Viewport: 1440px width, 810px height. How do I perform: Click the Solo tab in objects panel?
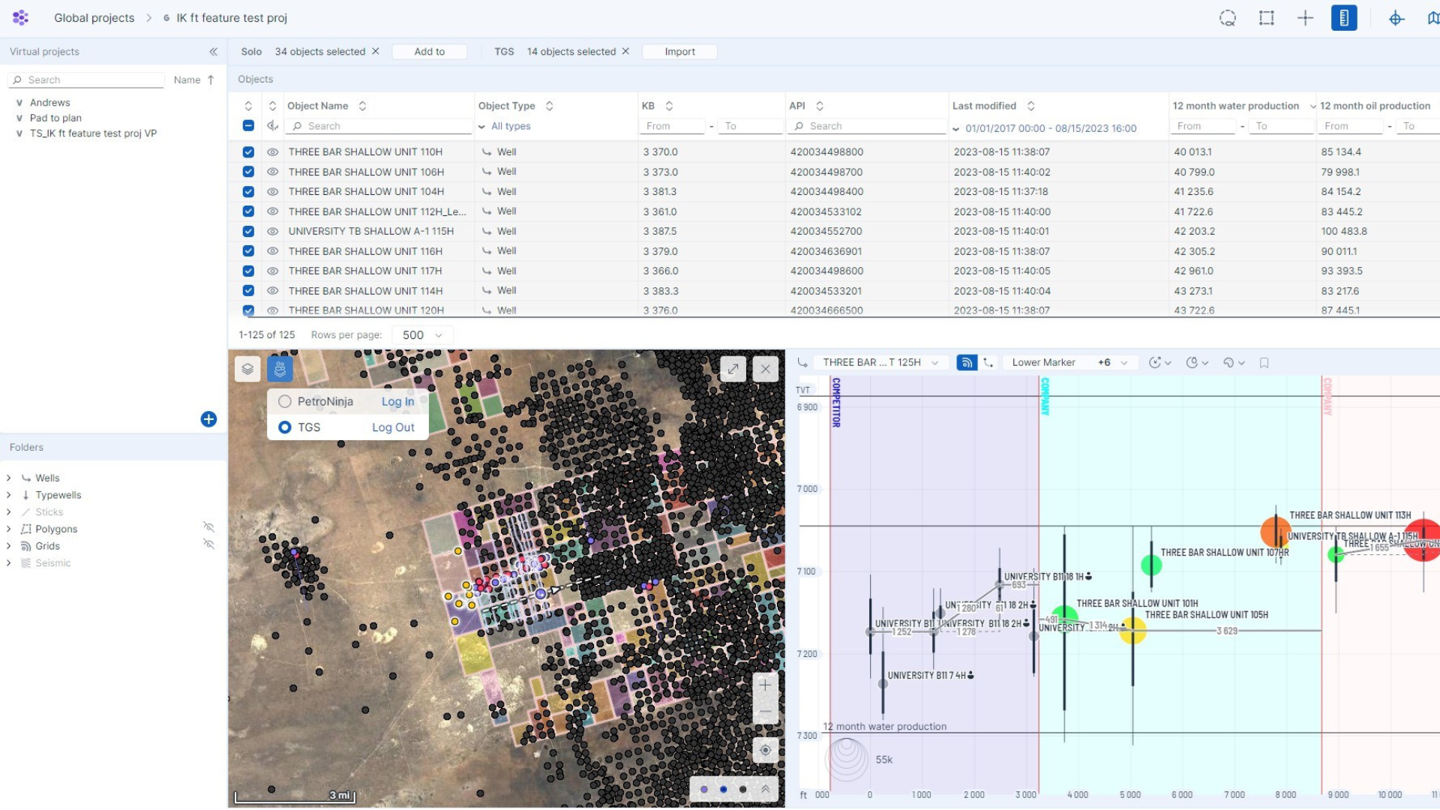pos(252,52)
